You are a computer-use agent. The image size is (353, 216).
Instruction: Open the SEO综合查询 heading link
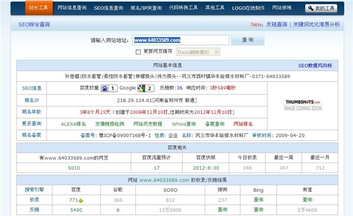tap(34, 25)
